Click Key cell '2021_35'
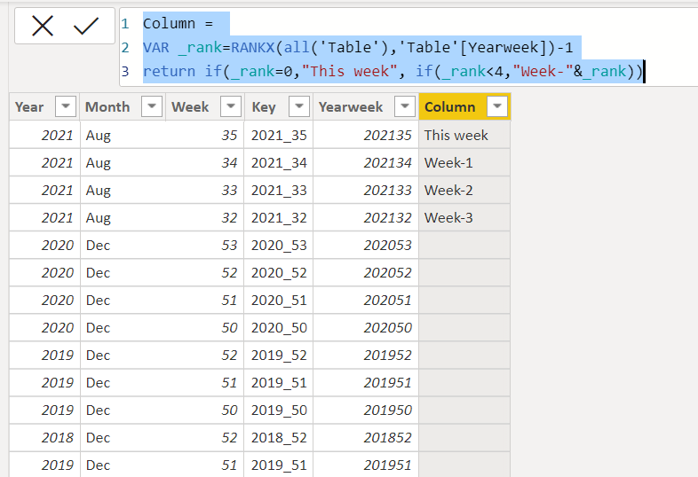This screenshot has width=698, height=477. coord(279,135)
